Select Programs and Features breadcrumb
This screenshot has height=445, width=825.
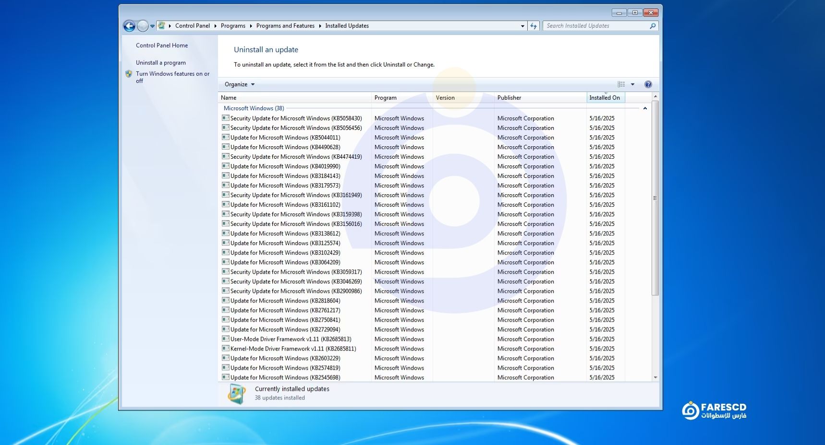pyautogui.click(x=285, y=26)
